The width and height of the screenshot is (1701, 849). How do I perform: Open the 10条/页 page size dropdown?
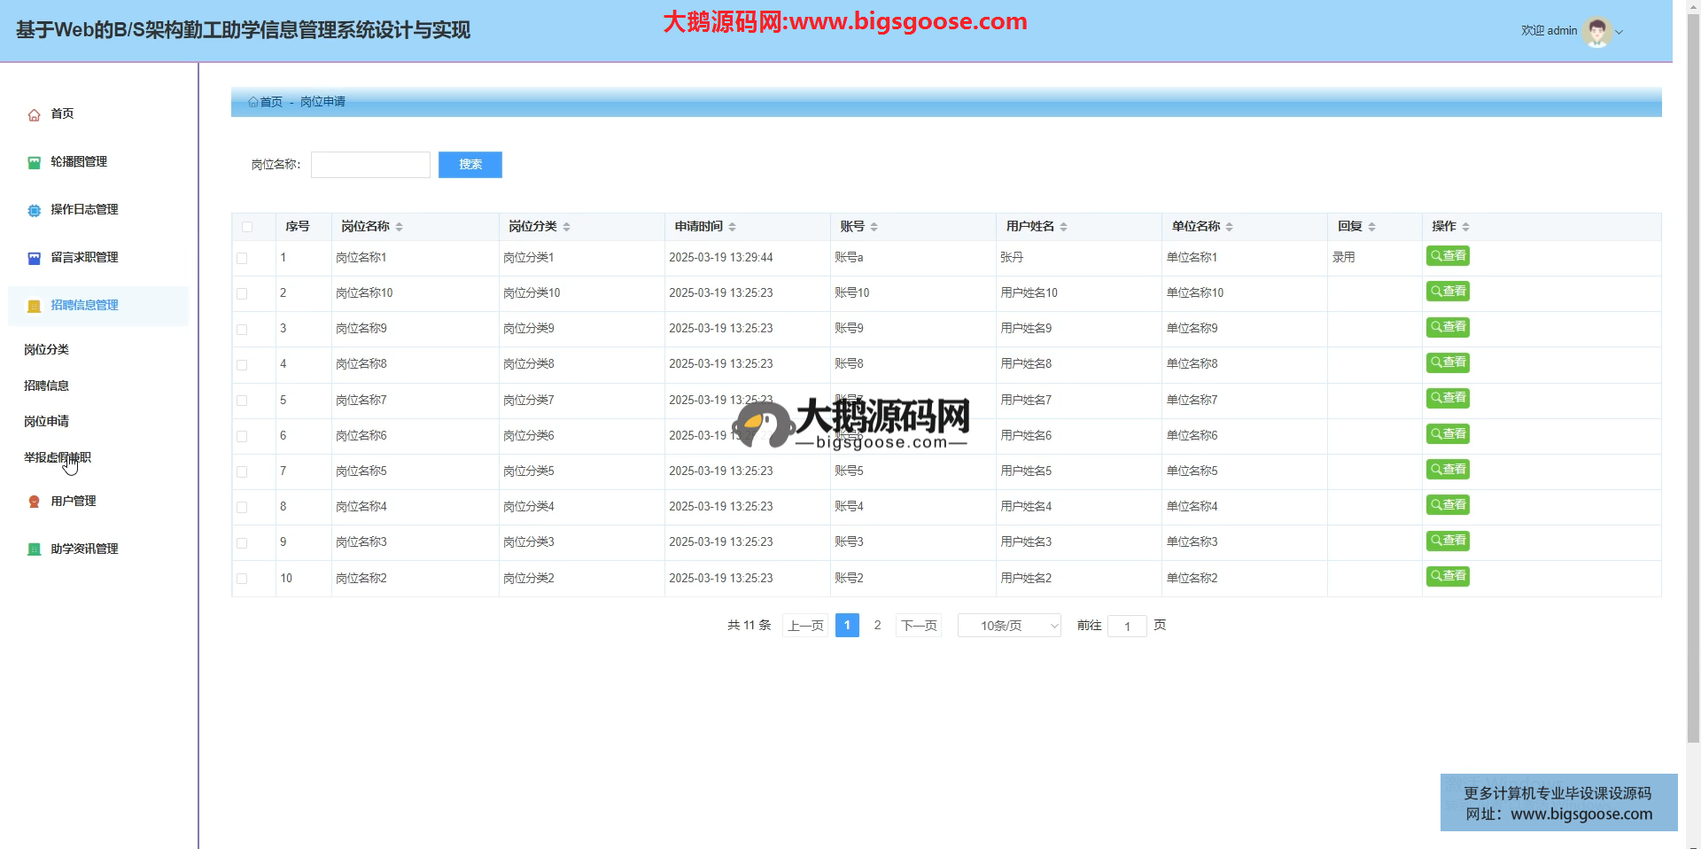(x=1009, y=626)
